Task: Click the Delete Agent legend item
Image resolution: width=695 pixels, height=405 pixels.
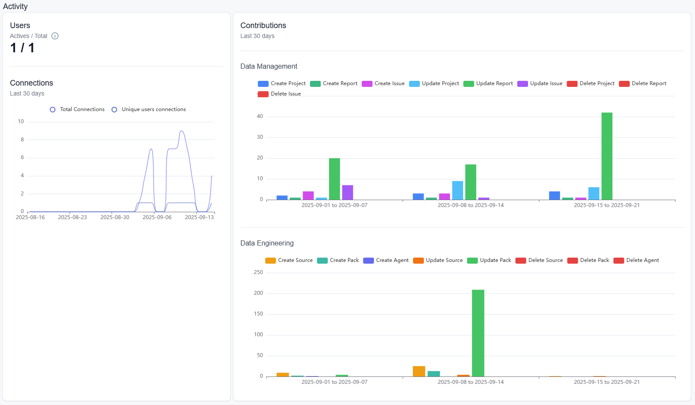Action: pyautogui.click(x=636, y=260)
